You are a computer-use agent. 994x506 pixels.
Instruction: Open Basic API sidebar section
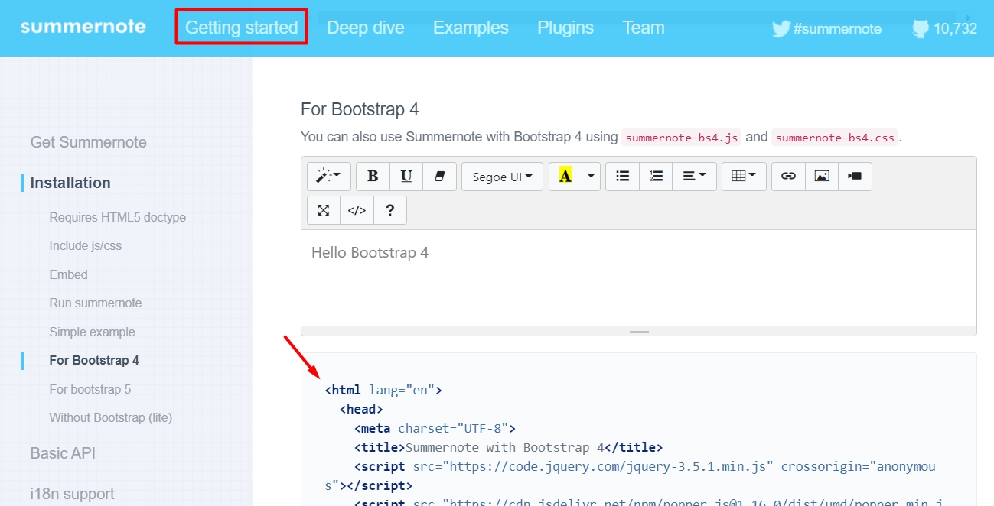click(63, 453)
